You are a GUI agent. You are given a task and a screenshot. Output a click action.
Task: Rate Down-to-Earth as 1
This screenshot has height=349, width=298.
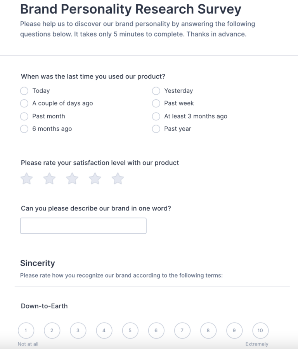26,330
